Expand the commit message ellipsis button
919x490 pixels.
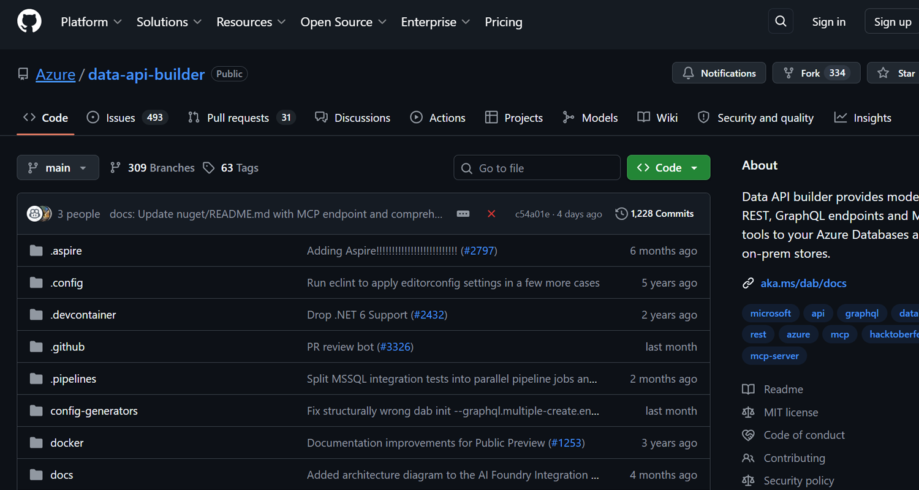[463, 214]
